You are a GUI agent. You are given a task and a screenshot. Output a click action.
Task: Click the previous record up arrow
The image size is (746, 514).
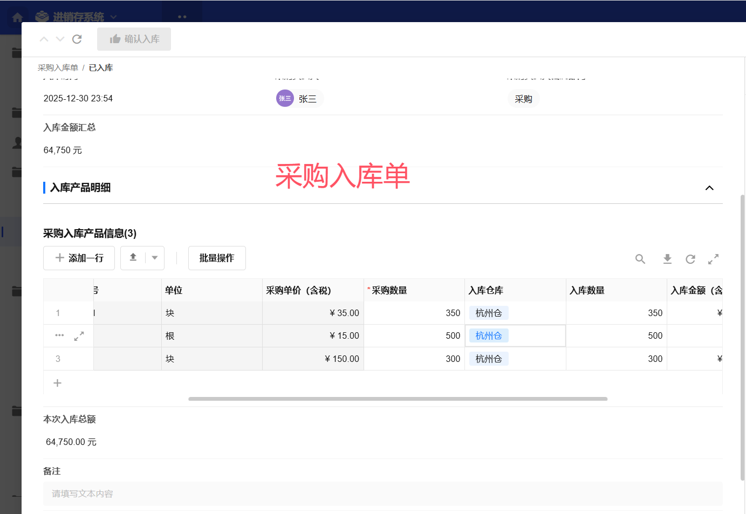pos(44,39)
